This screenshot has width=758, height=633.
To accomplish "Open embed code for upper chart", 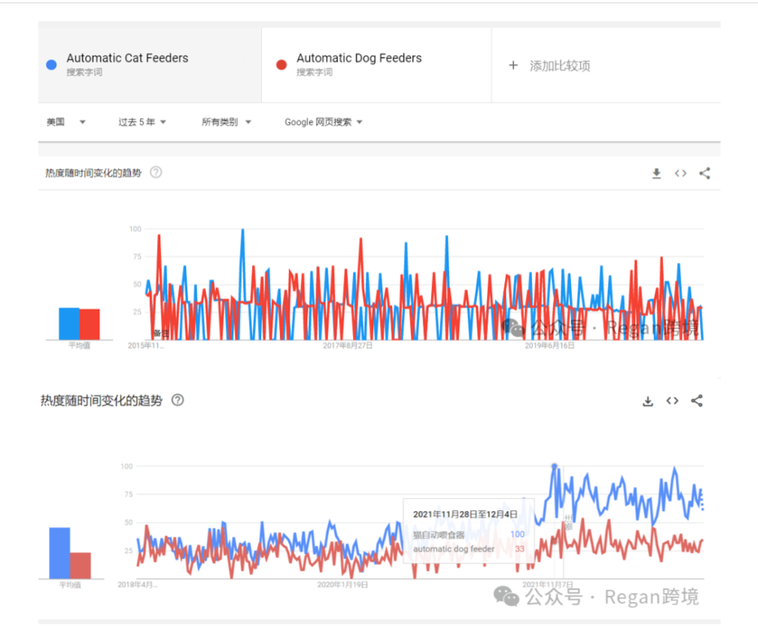I will (x=681, y=173).
